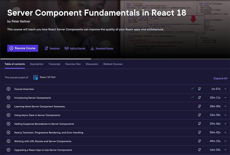The width and height of the screenshot is (230, 155).
Task: Go to the Related Courses tab
Action: 113,64
